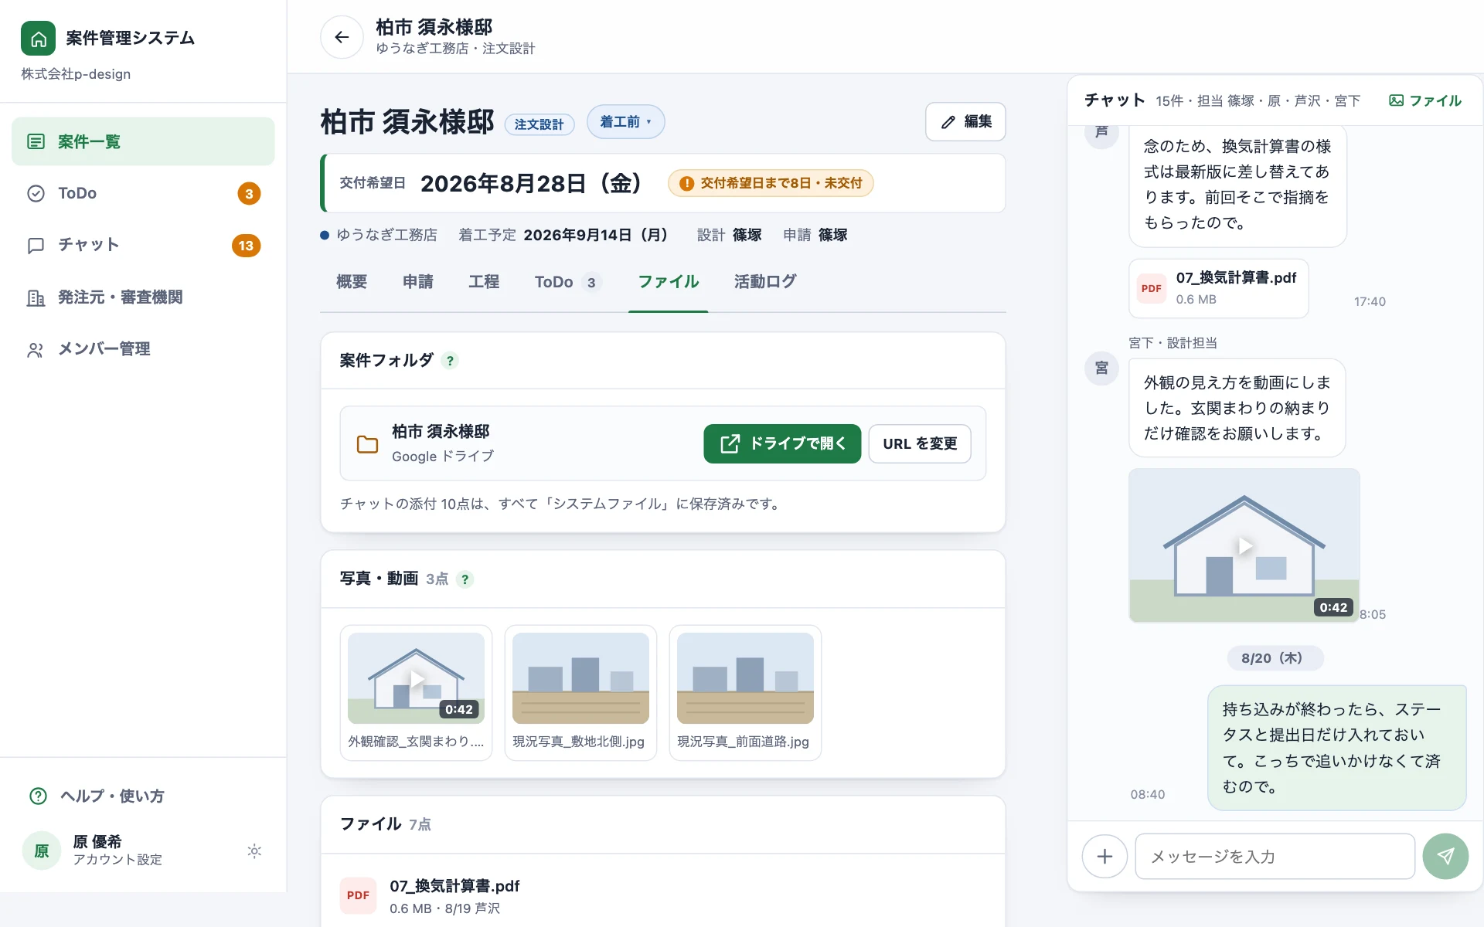Click the ToDo badge showing 3

tap(249, 194)
